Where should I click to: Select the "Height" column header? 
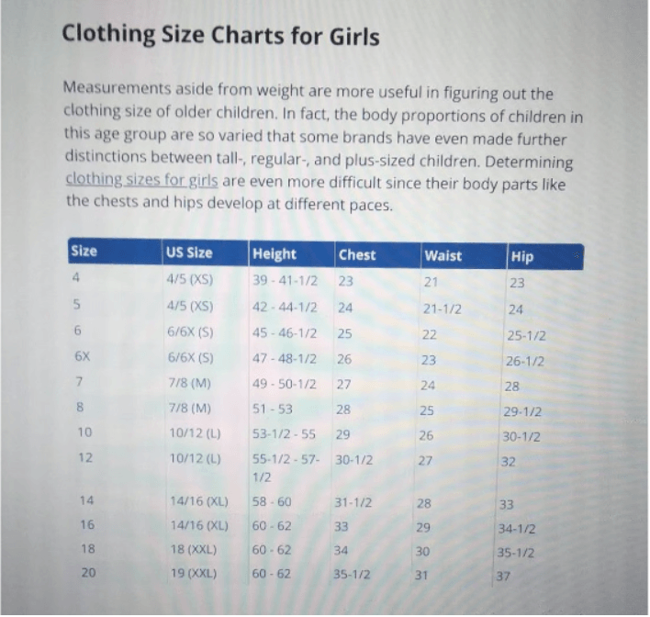tap(274, 254)
